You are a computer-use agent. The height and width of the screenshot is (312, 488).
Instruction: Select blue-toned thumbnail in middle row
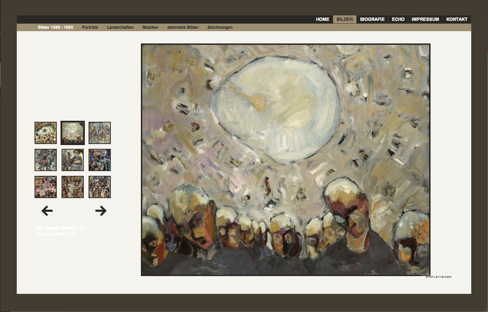pos(100,160)
